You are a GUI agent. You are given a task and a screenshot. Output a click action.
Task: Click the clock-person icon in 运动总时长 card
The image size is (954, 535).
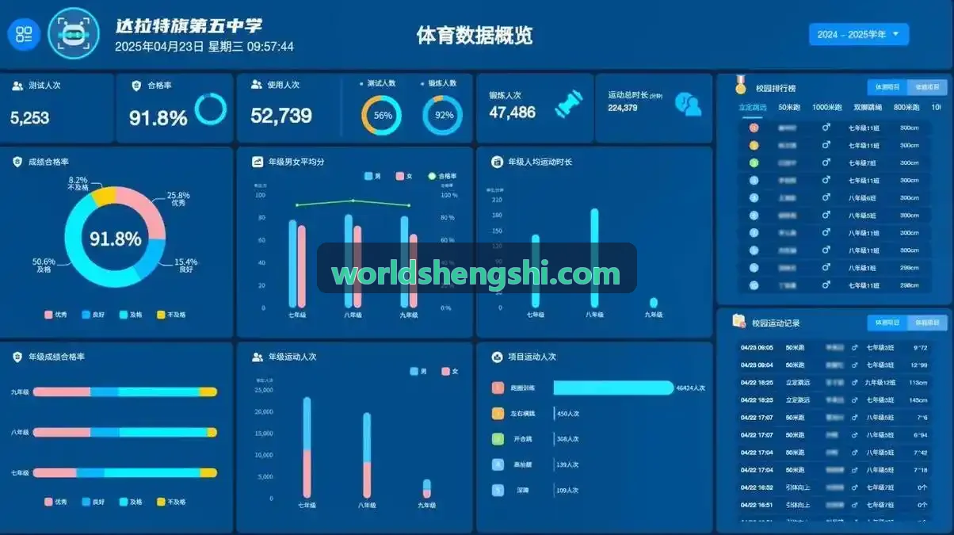(688, 104)
